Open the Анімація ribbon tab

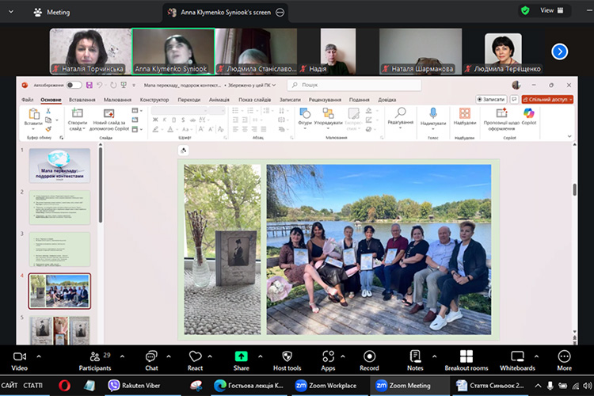pos(219,100)
